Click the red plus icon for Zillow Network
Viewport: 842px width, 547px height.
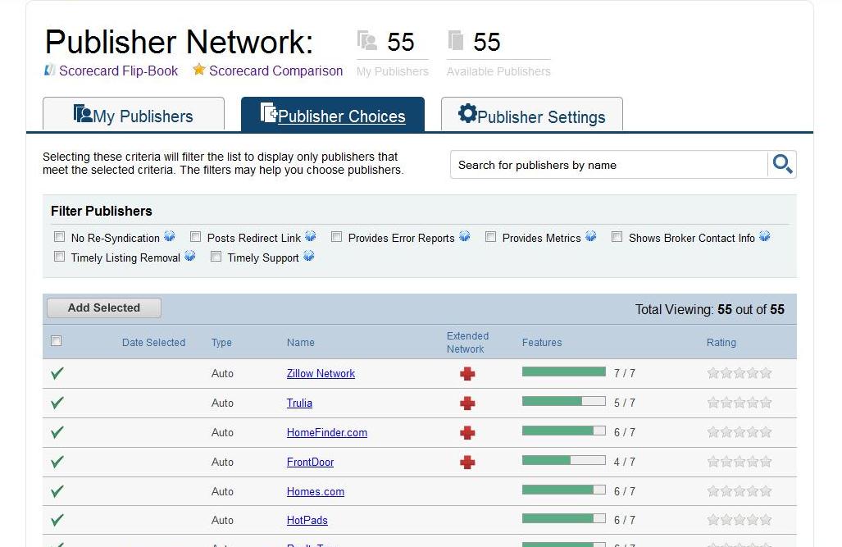(x=467, y=373)
